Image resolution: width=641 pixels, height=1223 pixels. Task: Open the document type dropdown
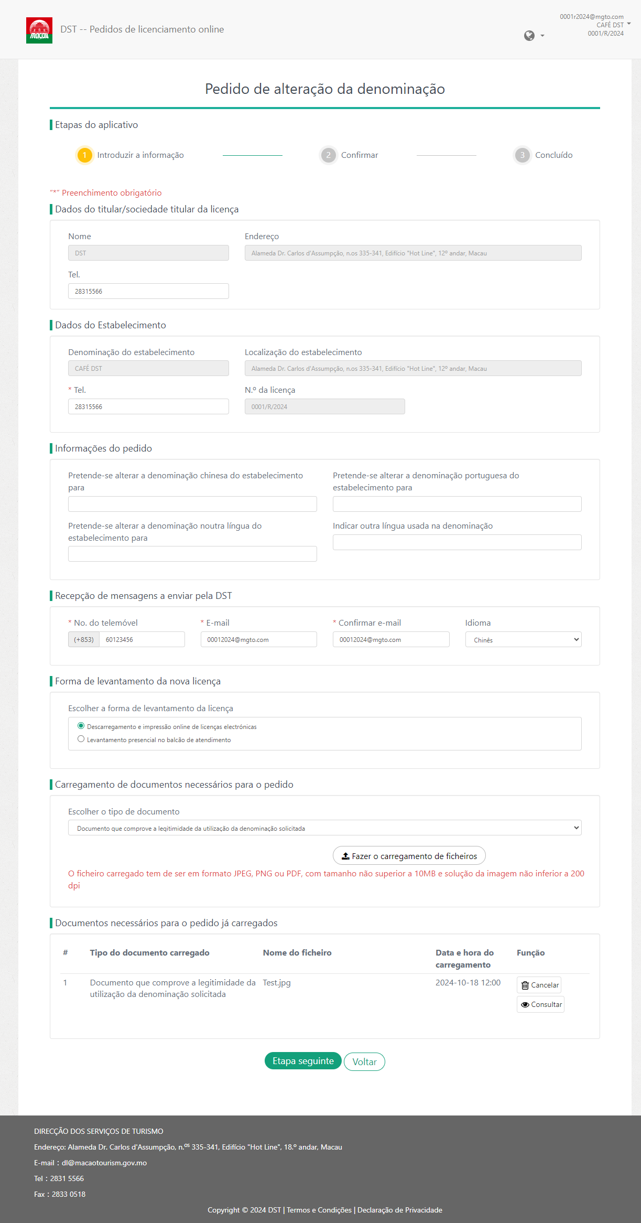pyautogui.click(x=324, y=828)
